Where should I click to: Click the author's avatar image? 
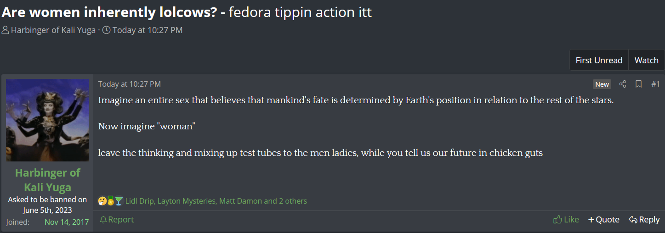[47, 120]
